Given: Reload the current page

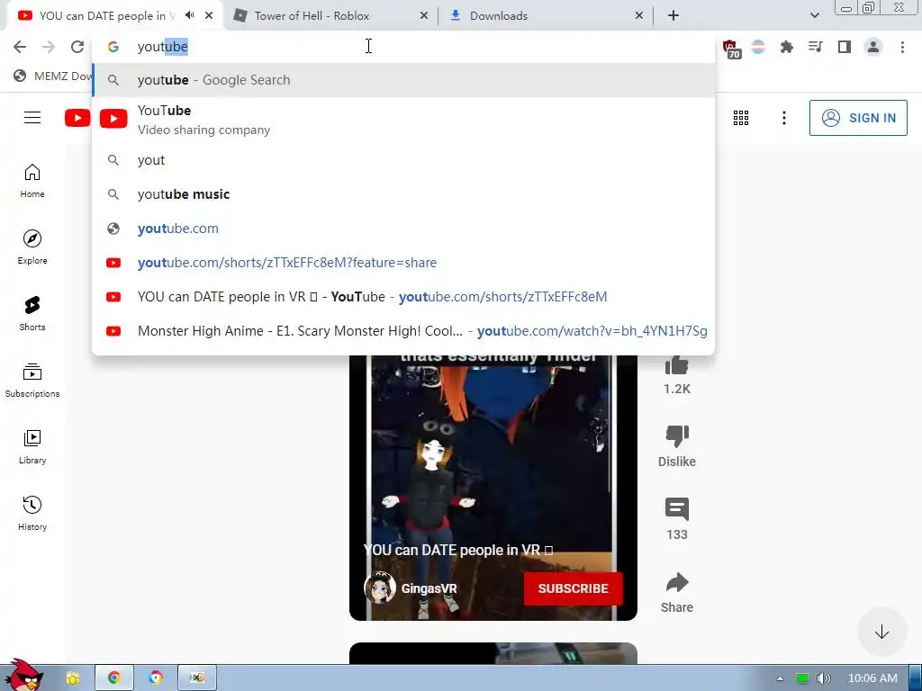Looking at the screenshot, I should [77, 47].
